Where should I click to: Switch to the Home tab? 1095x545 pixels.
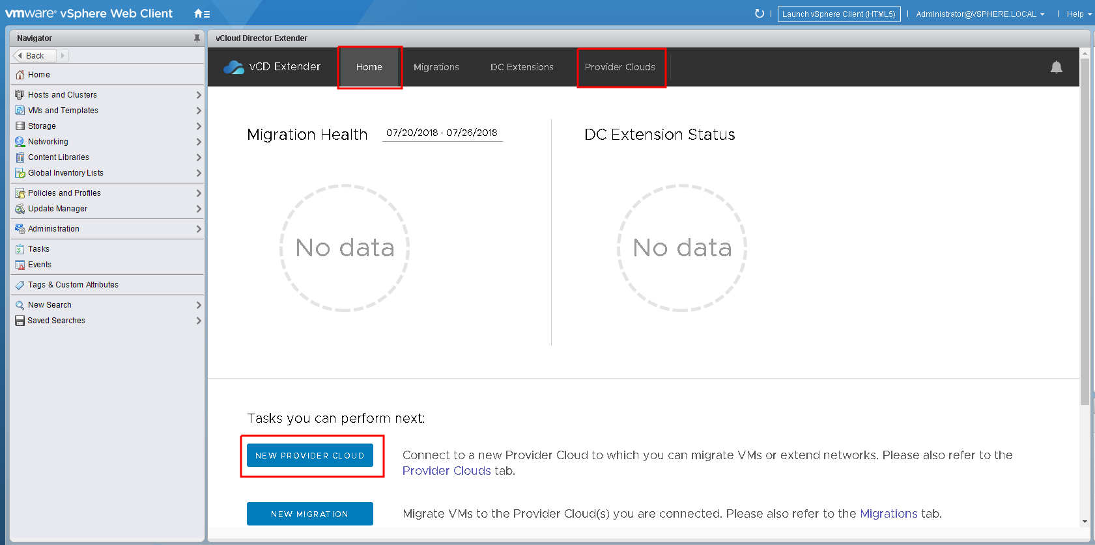369,67
